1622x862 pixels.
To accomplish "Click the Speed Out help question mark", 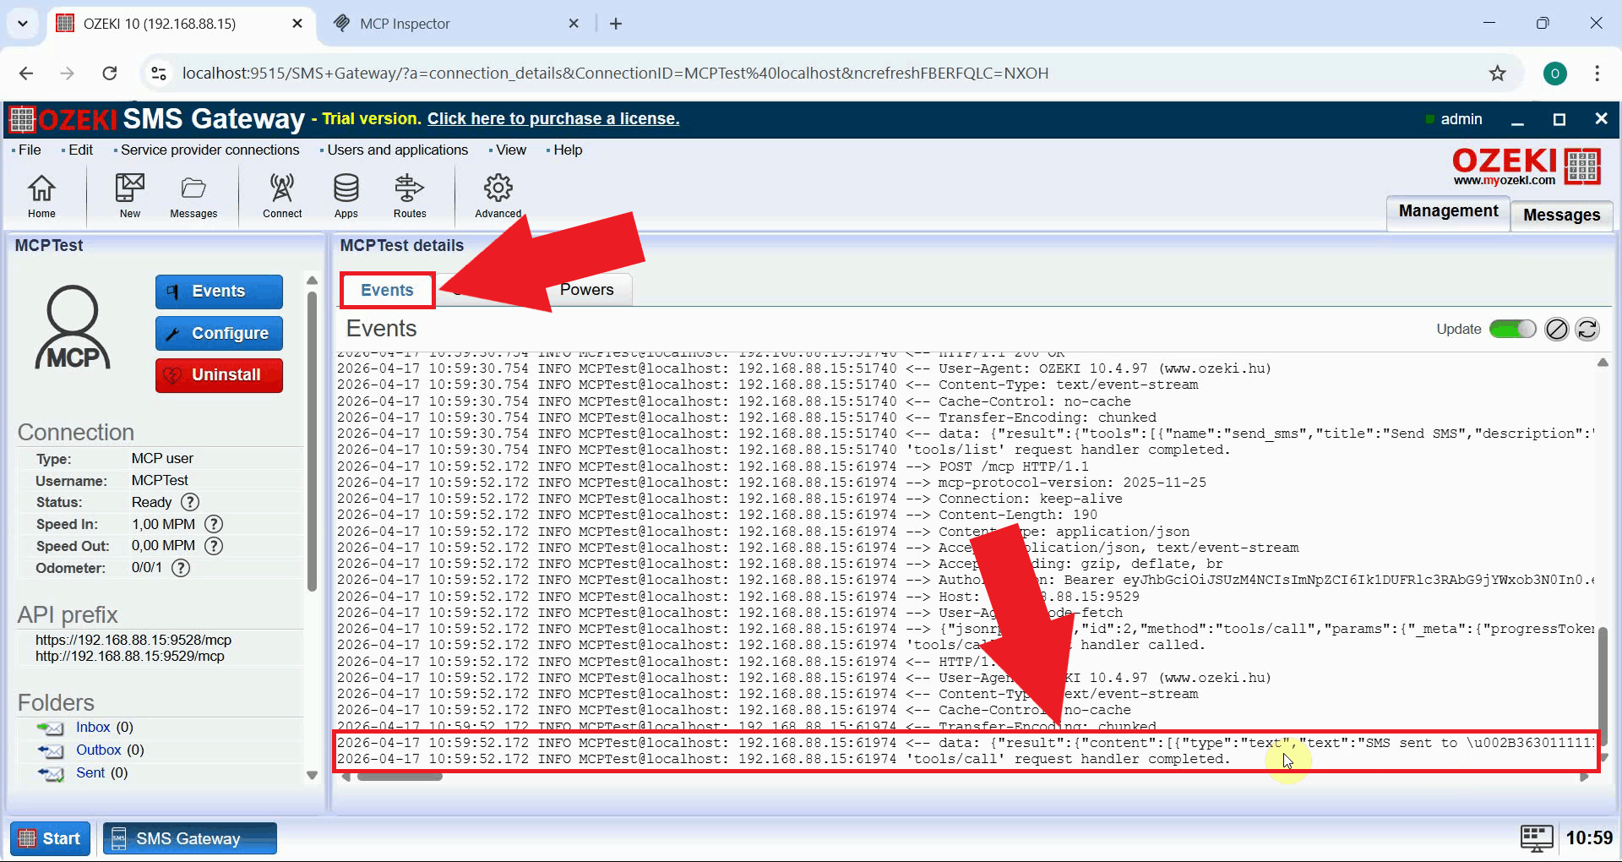I will pos(215,546).
